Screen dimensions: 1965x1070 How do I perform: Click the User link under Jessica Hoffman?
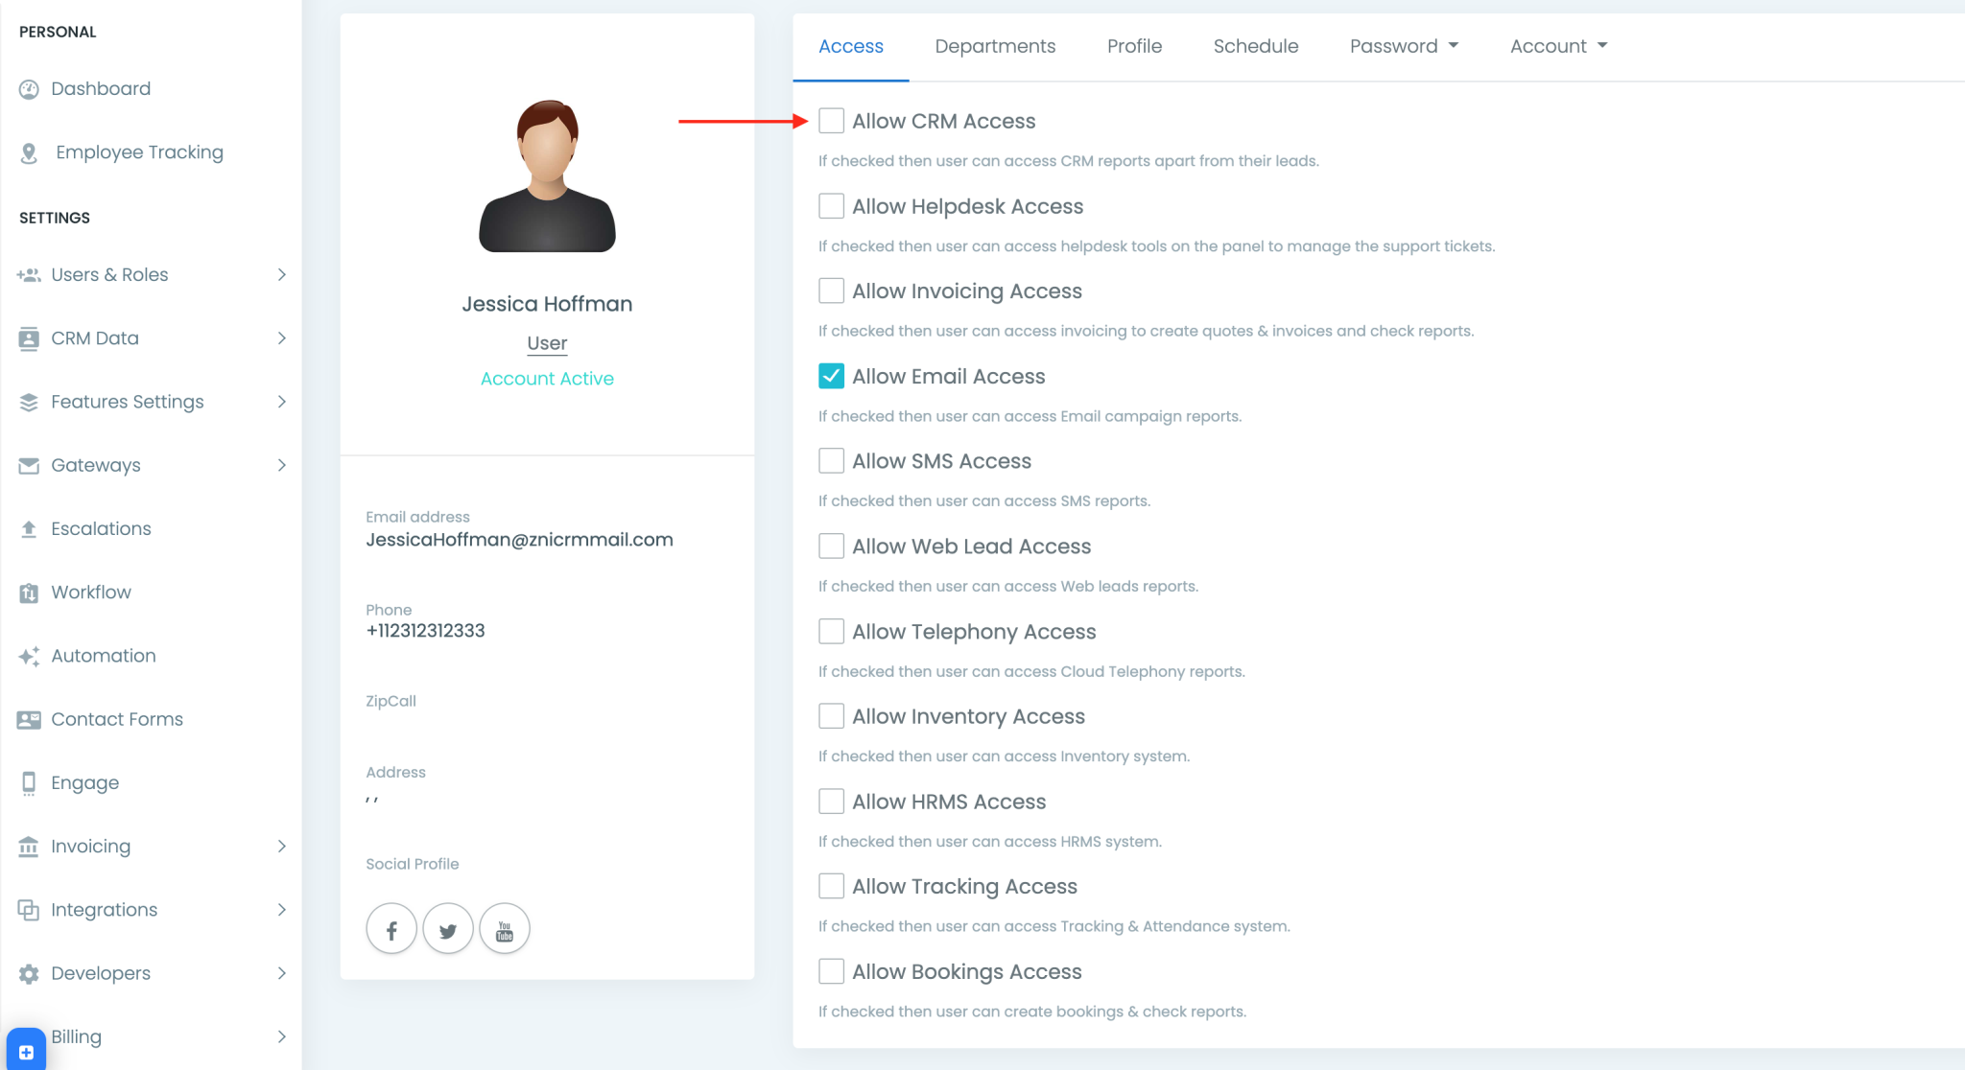[x=546, y=342]
